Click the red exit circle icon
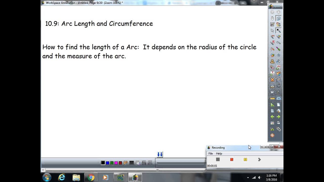Viewport: 324px width, 182px height. [272, 135]
